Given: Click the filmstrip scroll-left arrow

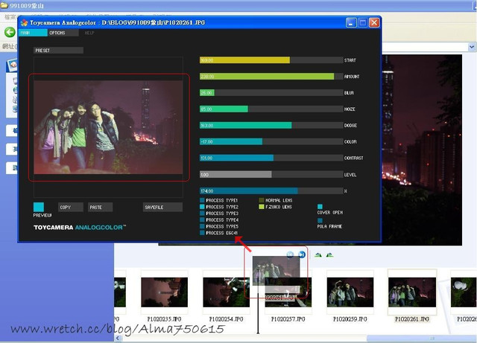Looking at the screenshot, I should (118, 338).
